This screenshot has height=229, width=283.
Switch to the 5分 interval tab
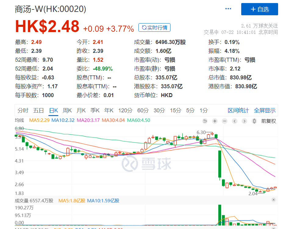tap(190, 110)
